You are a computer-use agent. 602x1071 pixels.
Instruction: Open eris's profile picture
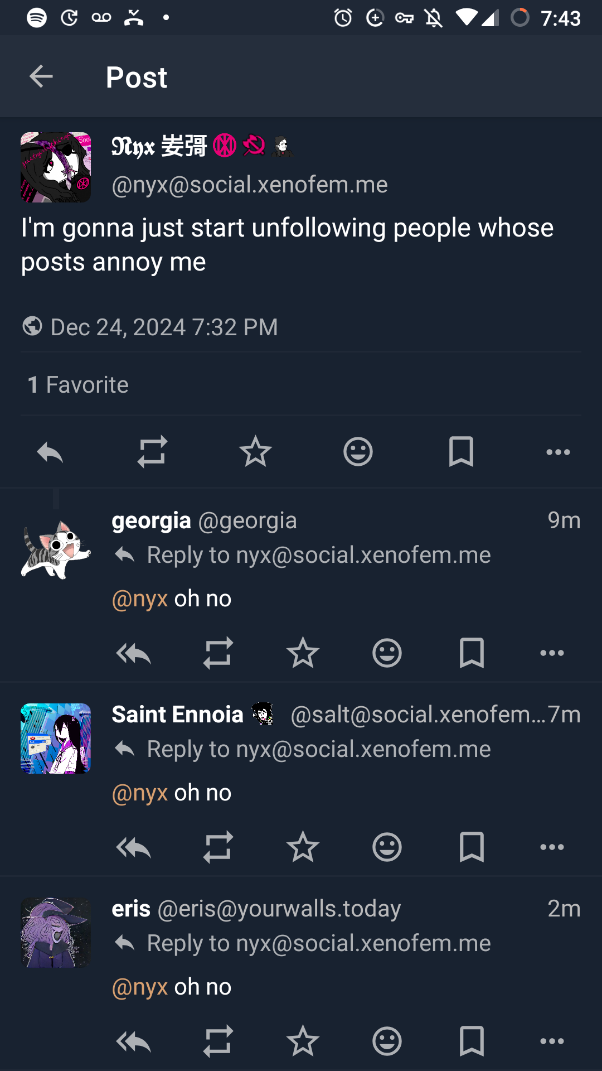click(56, 933)
